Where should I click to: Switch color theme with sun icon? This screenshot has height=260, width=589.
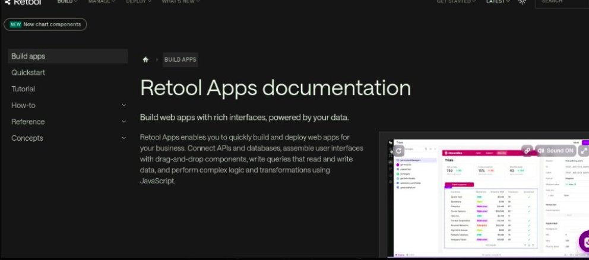click(522, 2)
